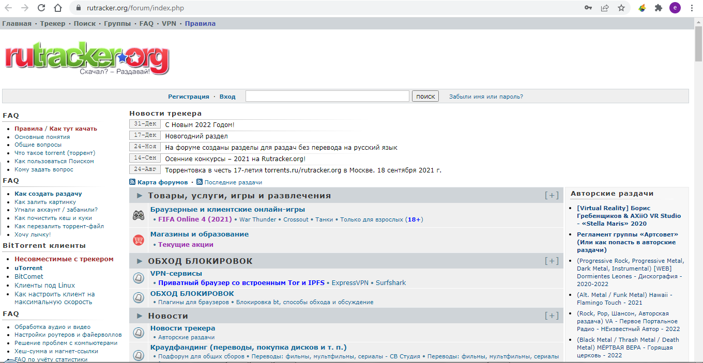Click forum icon beside VPN-сервисы
The width and height of the screenshot is (703, 363).
139,278
